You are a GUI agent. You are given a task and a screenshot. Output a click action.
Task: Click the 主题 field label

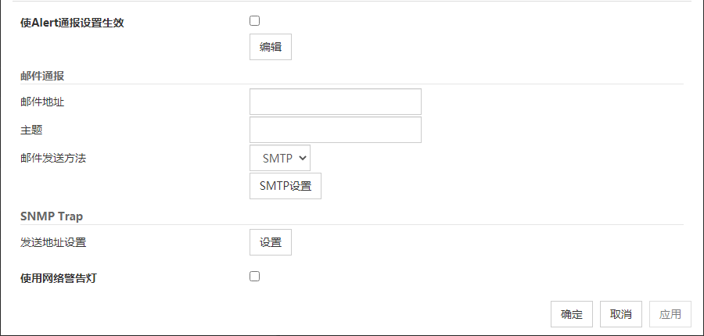pyautogui.click(x=31, y=130)
